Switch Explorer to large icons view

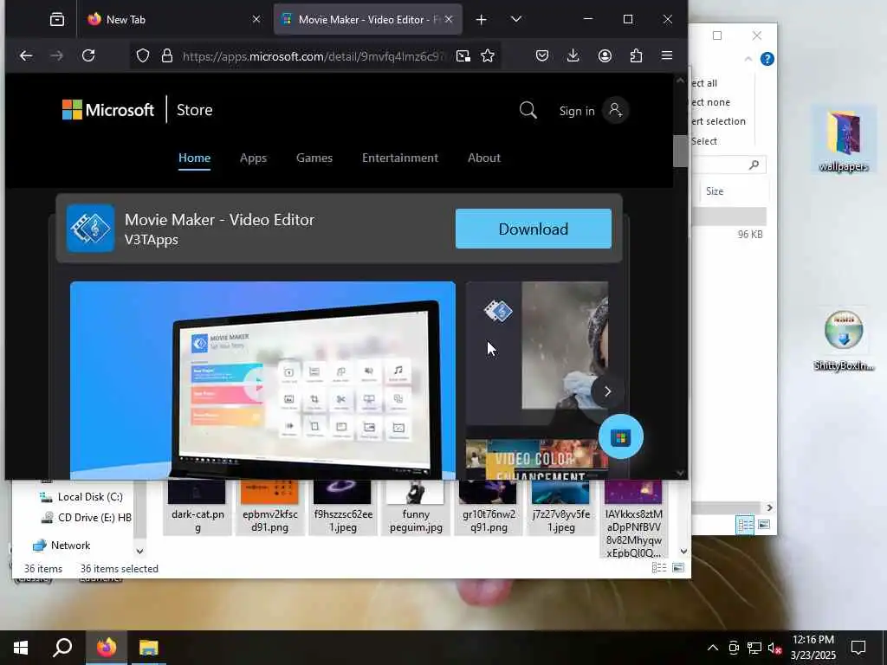678,568
